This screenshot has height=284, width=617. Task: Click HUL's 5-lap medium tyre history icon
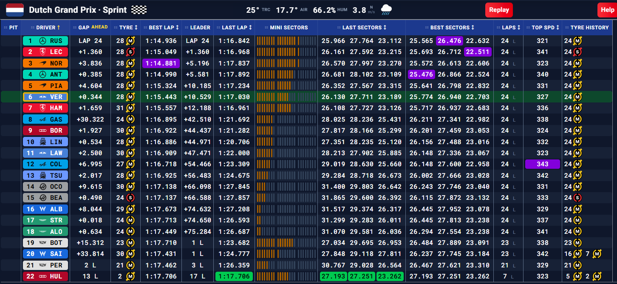(x=577, y=276)
